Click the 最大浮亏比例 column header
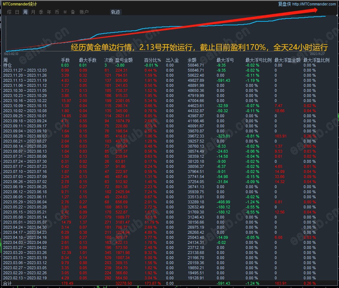Viewport: 339px width, 288px height. point(258,60)
